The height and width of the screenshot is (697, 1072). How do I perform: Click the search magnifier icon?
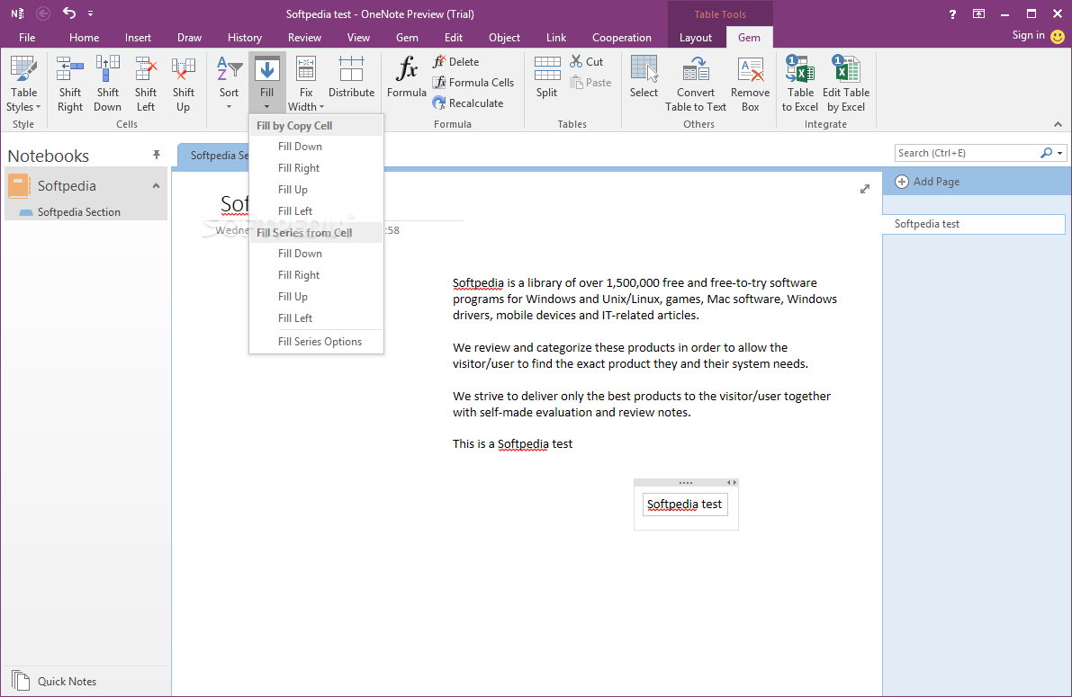1046,153
